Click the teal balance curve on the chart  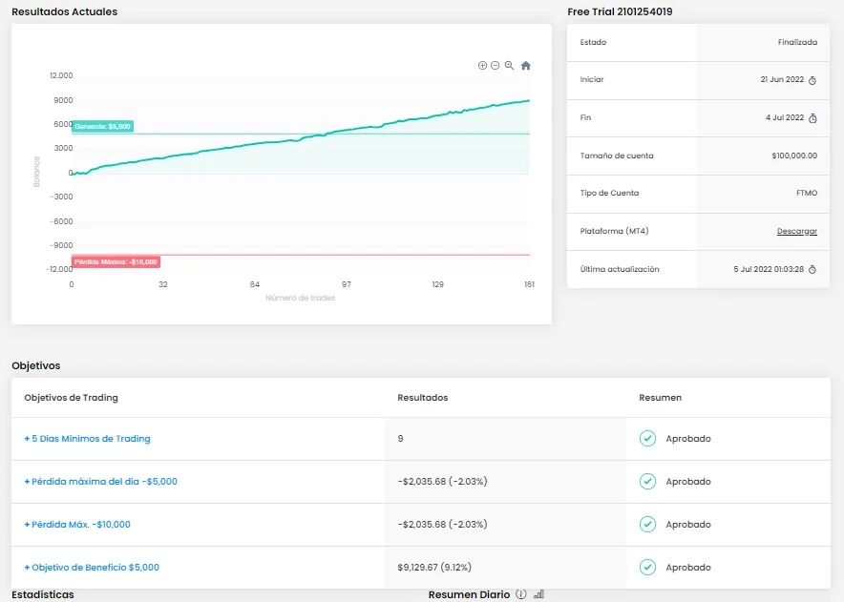pyautogui.click(x=286, y=139)
